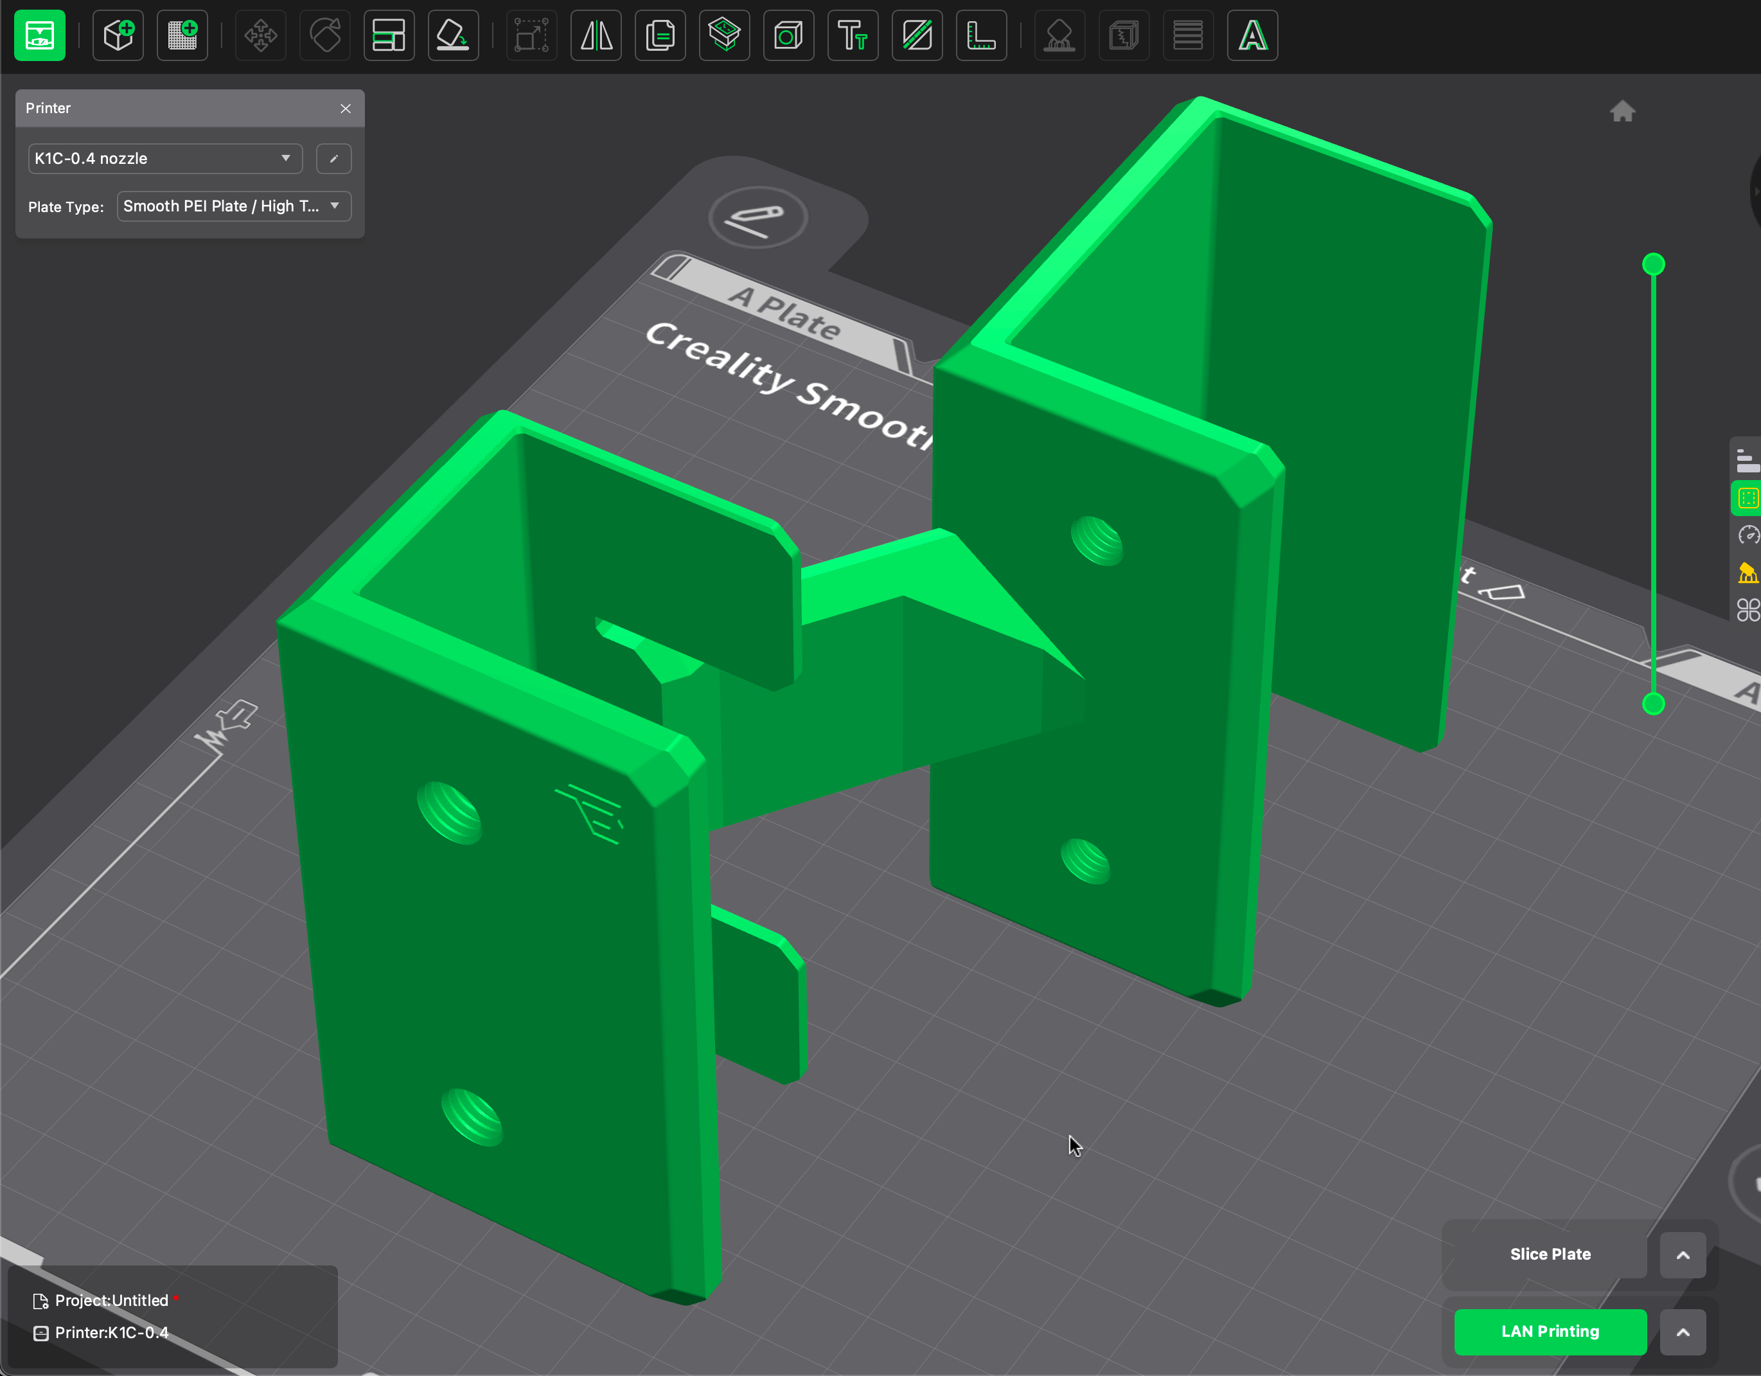Click the large letter A toolbar icon
The width and height of the screenshot is (1761, 1376).
pos(1252,35)
